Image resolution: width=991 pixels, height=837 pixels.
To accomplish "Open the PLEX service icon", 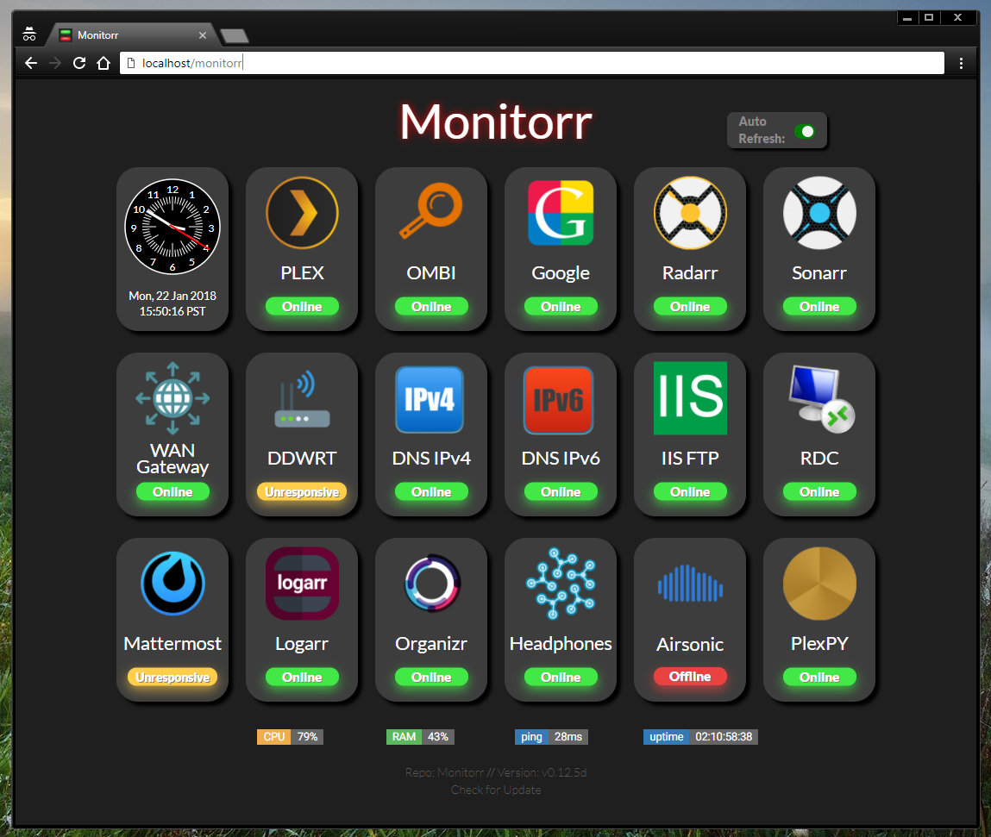I will tap(302, 213).
